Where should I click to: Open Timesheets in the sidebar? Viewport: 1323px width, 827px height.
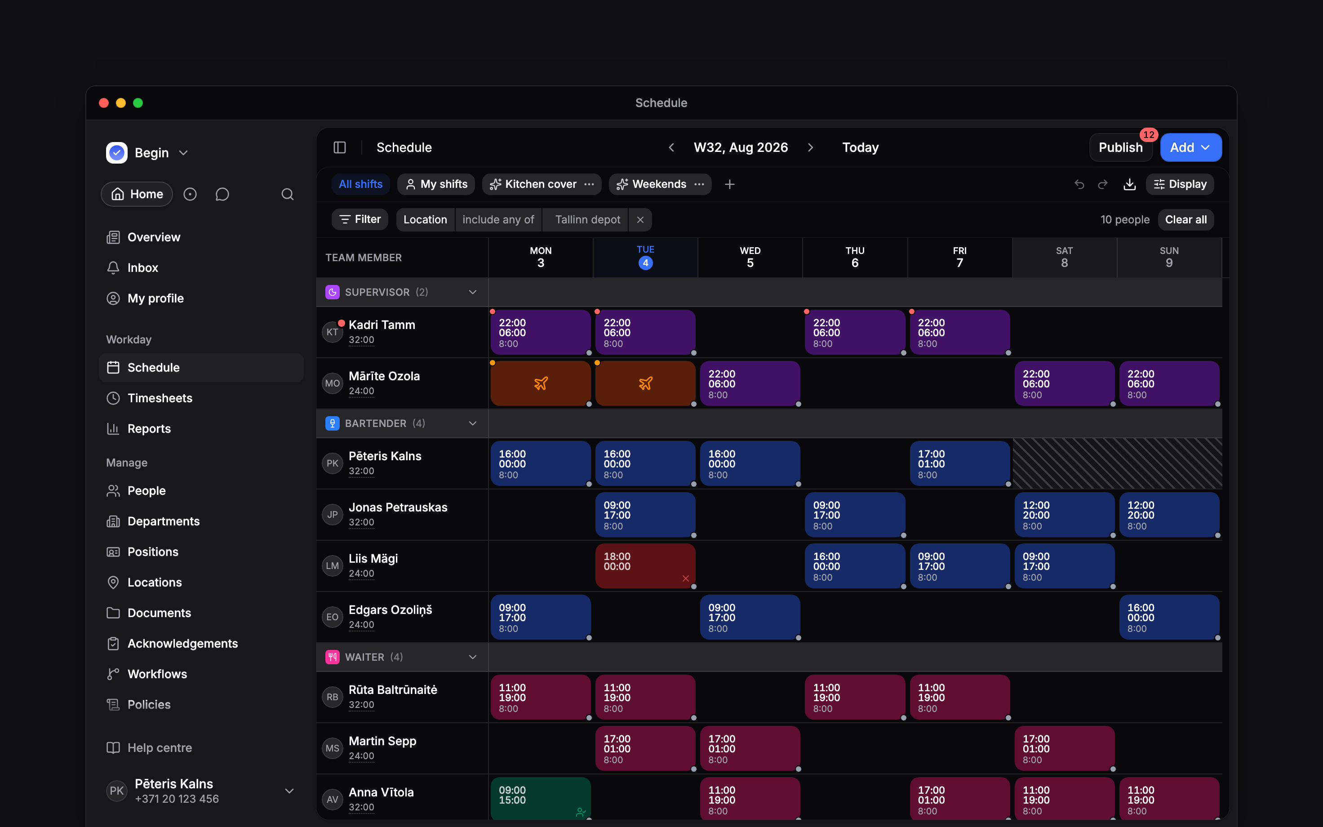(201, 398)
